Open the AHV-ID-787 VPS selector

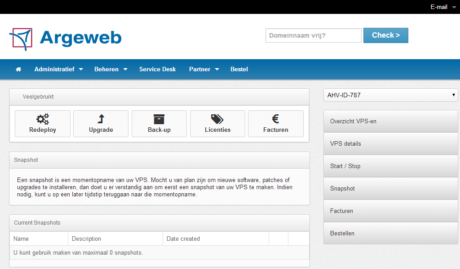(390, 95)
